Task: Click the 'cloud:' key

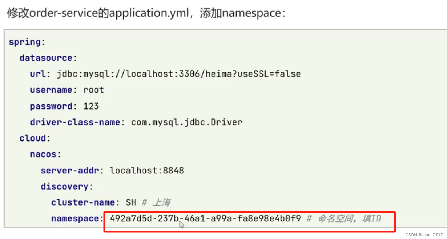Action: click(x=35, y=138)
